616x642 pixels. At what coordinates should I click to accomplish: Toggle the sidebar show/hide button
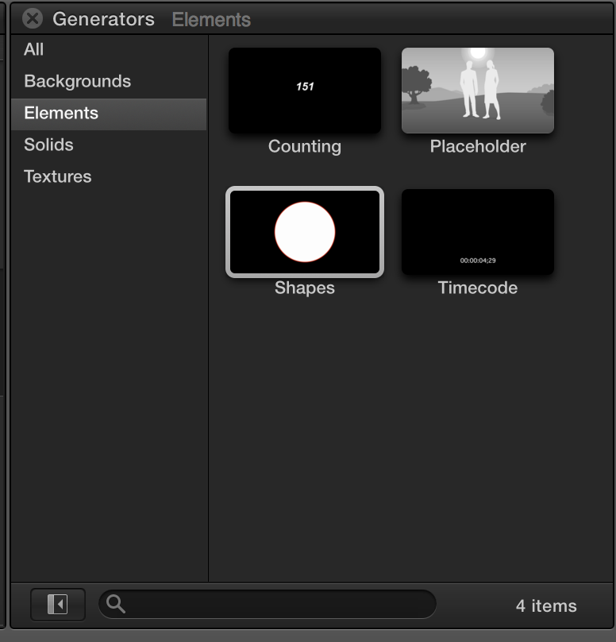pyautogui.click(x=58, y=605)
